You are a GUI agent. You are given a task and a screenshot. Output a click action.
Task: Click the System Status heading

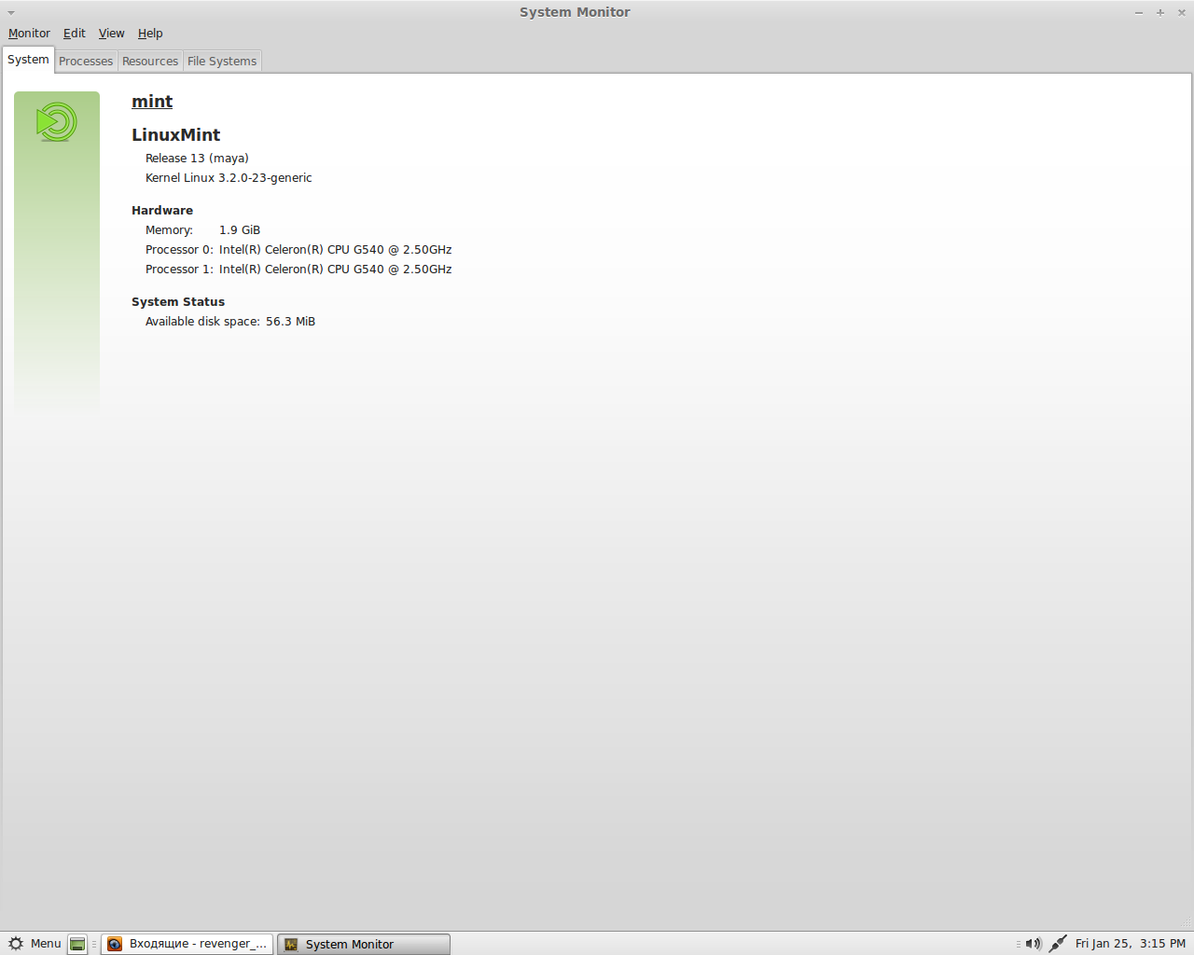[x=178, y=302]
